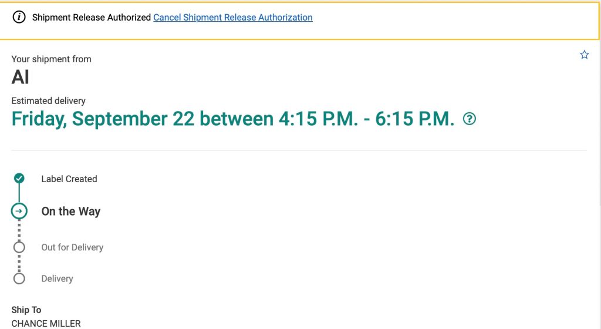This screenshot has width=601, height=329.
Task: Cancel Shipment Release Authorization link
Action: (233, 18)
